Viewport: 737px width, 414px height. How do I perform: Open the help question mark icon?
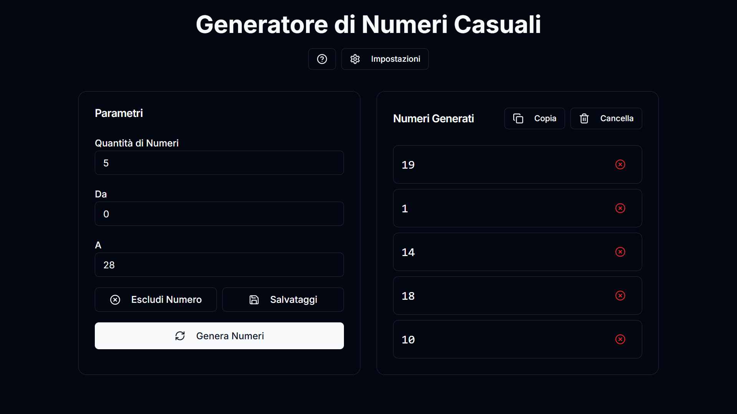click(x=322, y=59)
